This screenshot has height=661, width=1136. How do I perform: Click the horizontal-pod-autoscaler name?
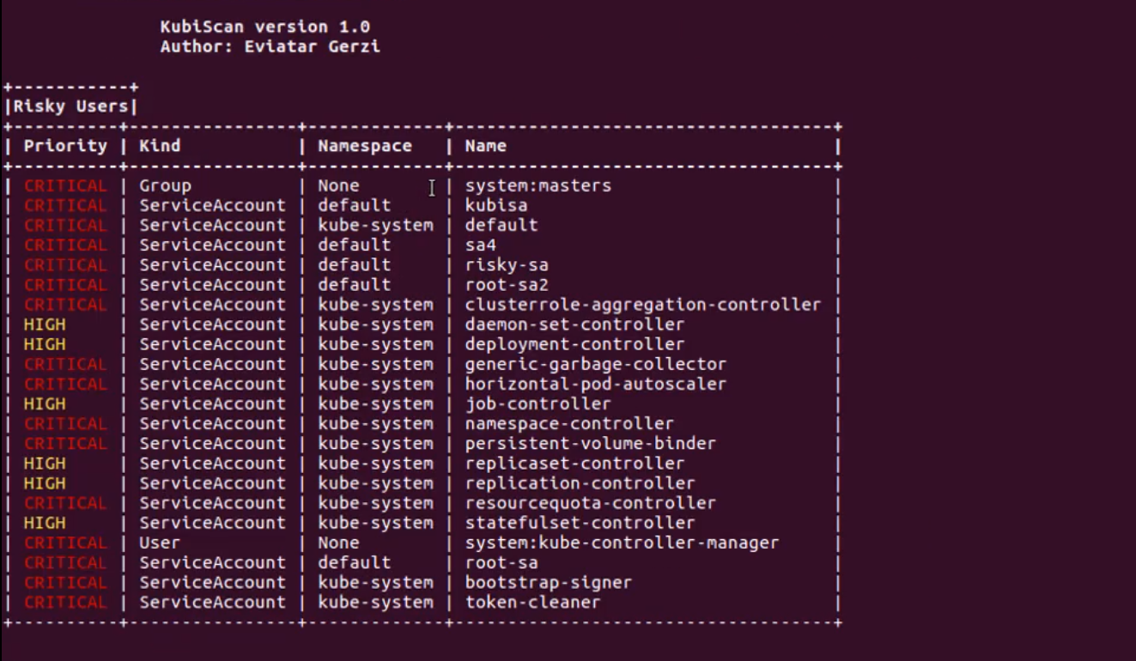click(x=595, y=384)
